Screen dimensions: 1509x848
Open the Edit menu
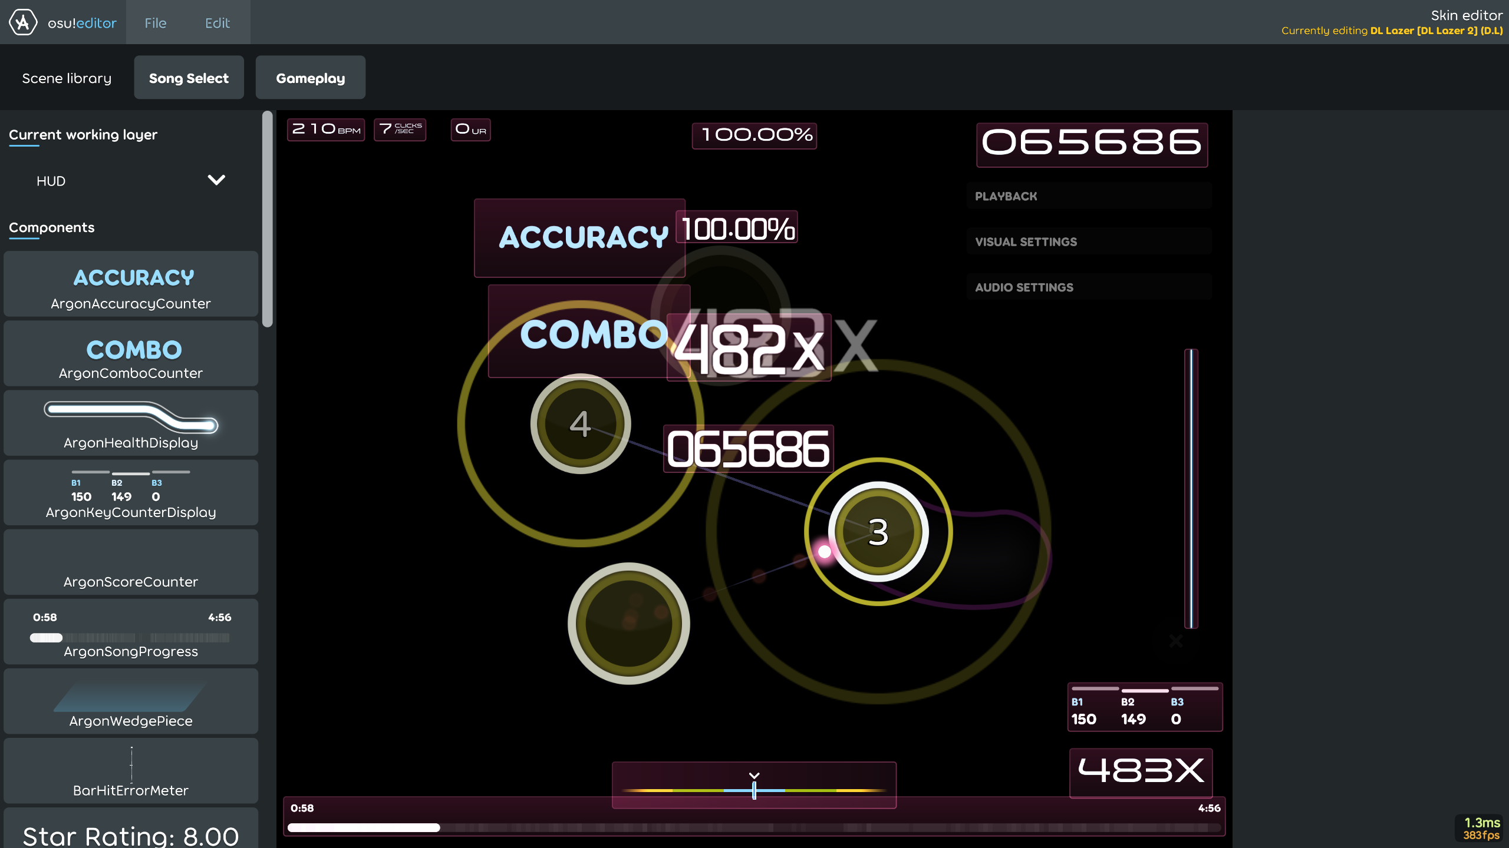[x=217, y=22]
